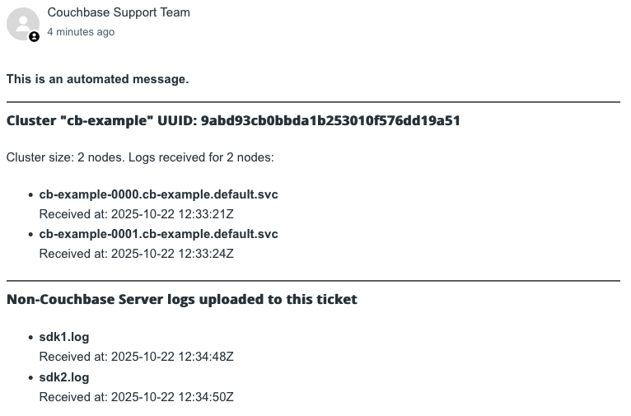Image resolution: width=631 pixels, height=416 pixels.
Task: Click the divider above the Cluster heading
Action: pos(313,102)
